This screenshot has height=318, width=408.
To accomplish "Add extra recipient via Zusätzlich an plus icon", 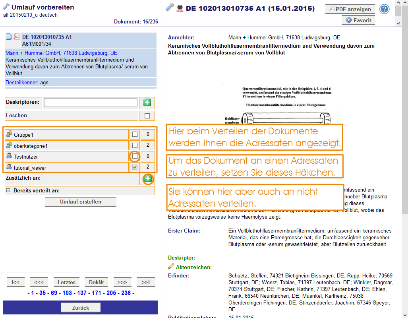I will [x=148, y=178].
